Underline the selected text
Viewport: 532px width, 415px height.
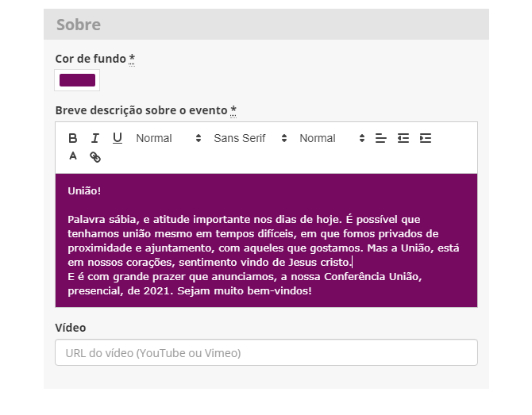coord(118,138)
